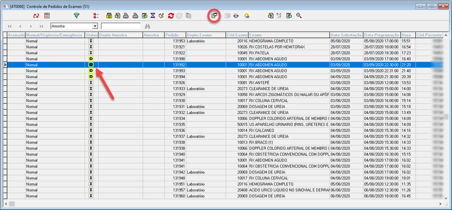Open the red calendar icon in toolbar
Viewport: 452px width, 210px height.
47,16
